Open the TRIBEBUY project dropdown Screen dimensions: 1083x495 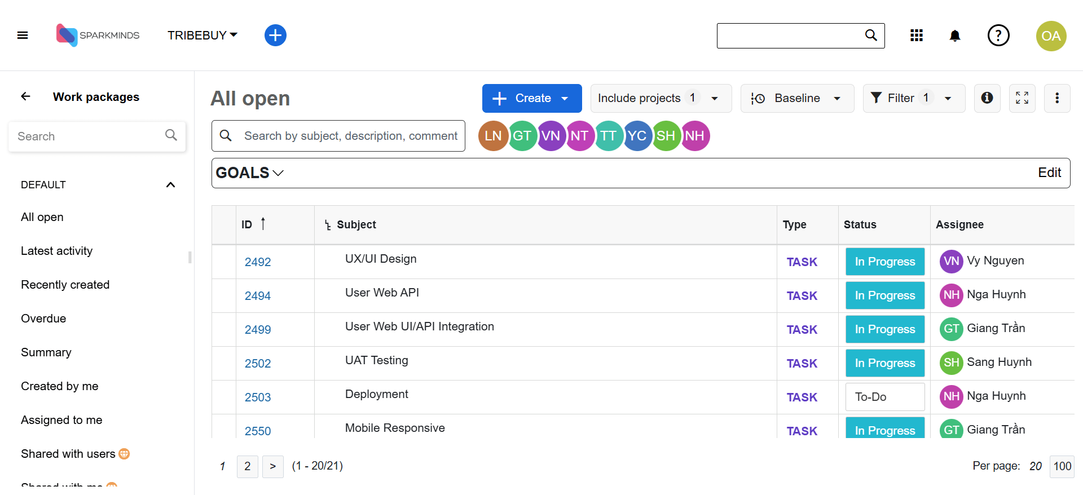pos(202,36)
